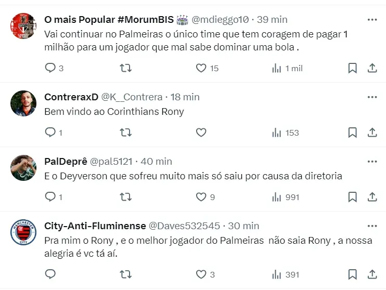Share ContreraxD's tweet
Image resolution: width=386 pixels, height=290 pixels.
pyautogui.click(x=372, y=133)
